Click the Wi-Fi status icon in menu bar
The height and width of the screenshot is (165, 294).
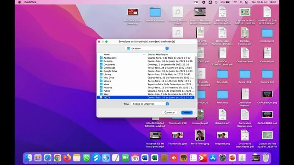[235, 2]
